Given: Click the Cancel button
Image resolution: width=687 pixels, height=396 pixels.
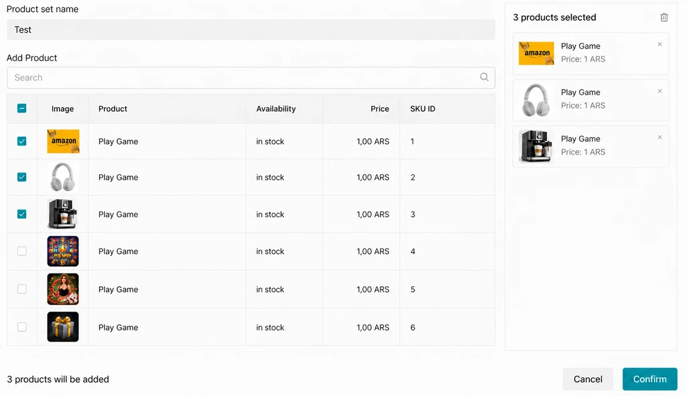Looking at the screenshot, I should (588, 379).
